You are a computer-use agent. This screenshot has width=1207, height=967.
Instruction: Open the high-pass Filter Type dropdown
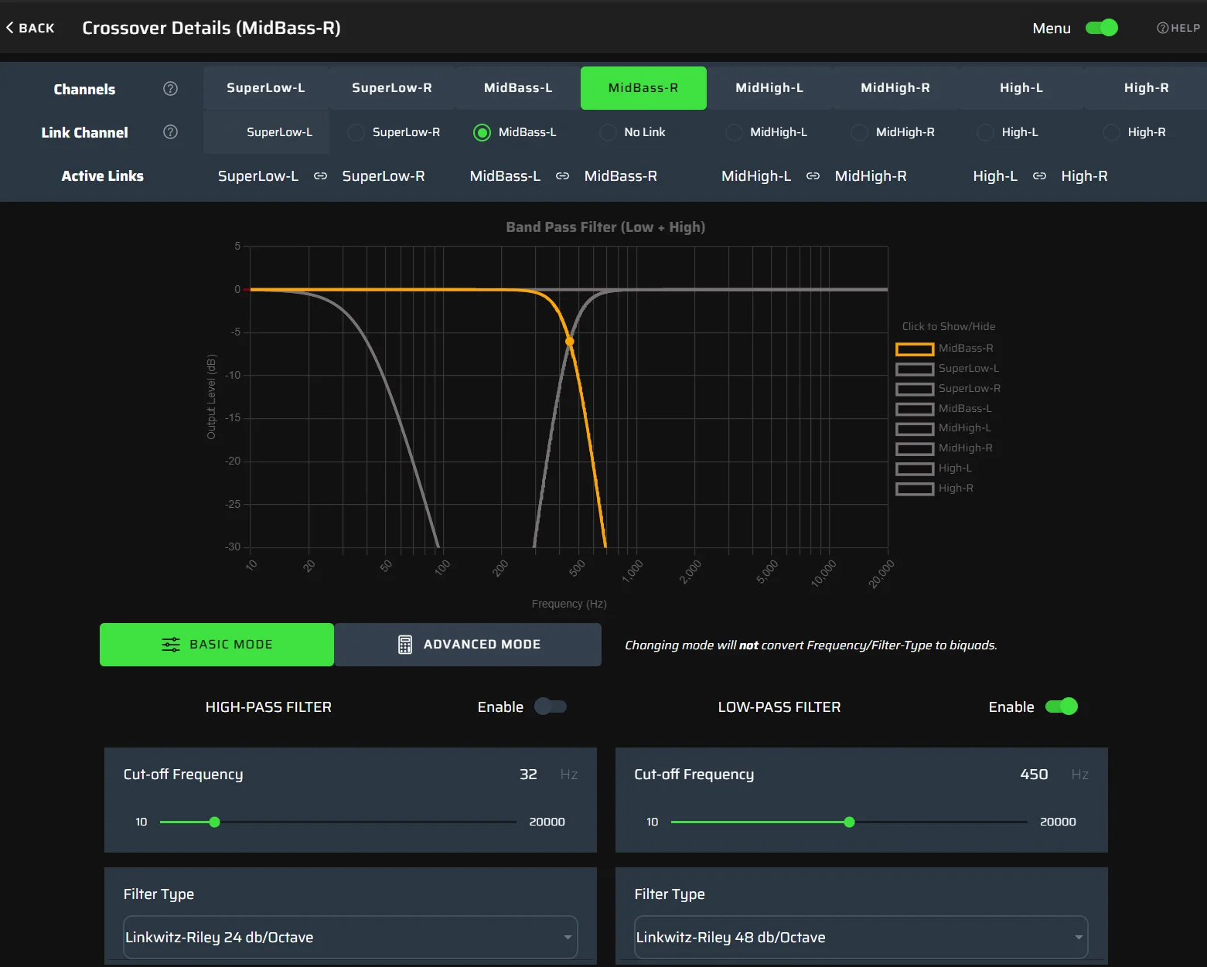click(350, 937)
